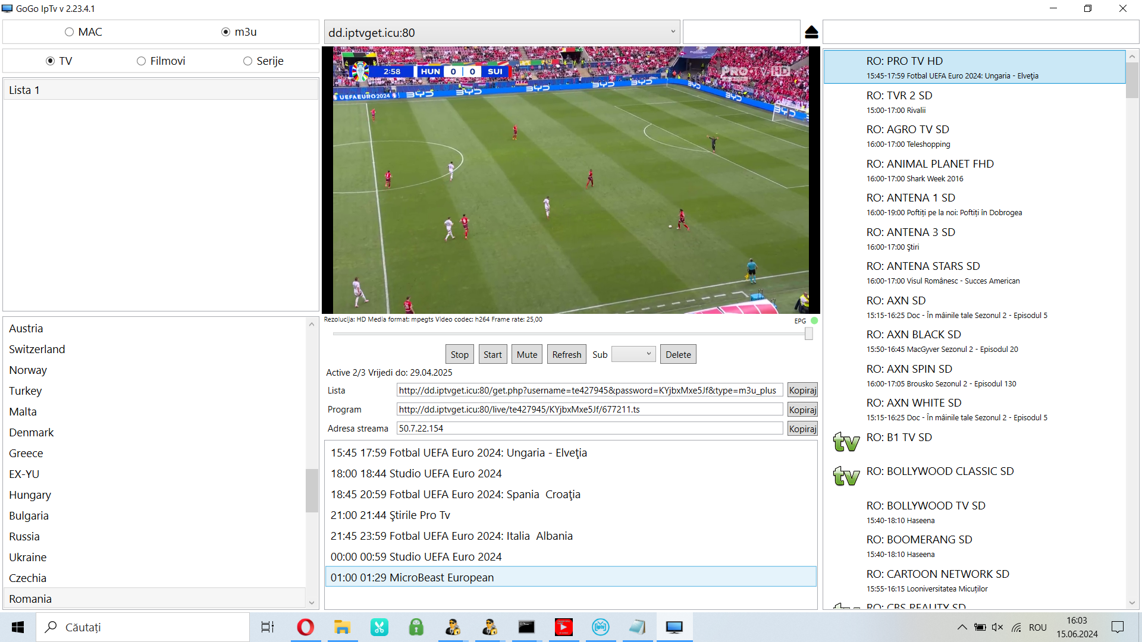Select channel RO: TVR 2 SD
The width and height of the screenshot is (1142, 642).
974,102
